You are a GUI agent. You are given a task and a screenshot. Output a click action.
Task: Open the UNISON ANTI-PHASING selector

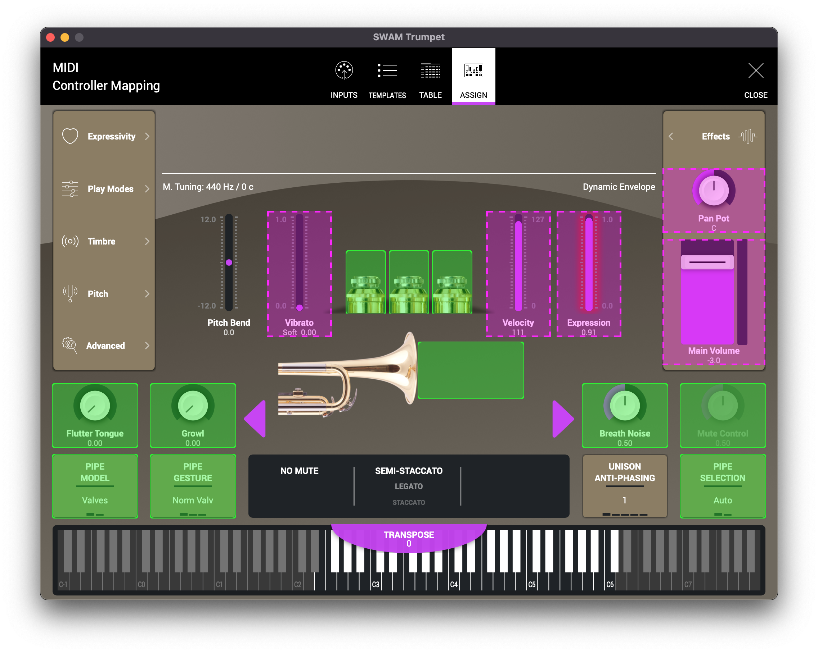point(625,486)
